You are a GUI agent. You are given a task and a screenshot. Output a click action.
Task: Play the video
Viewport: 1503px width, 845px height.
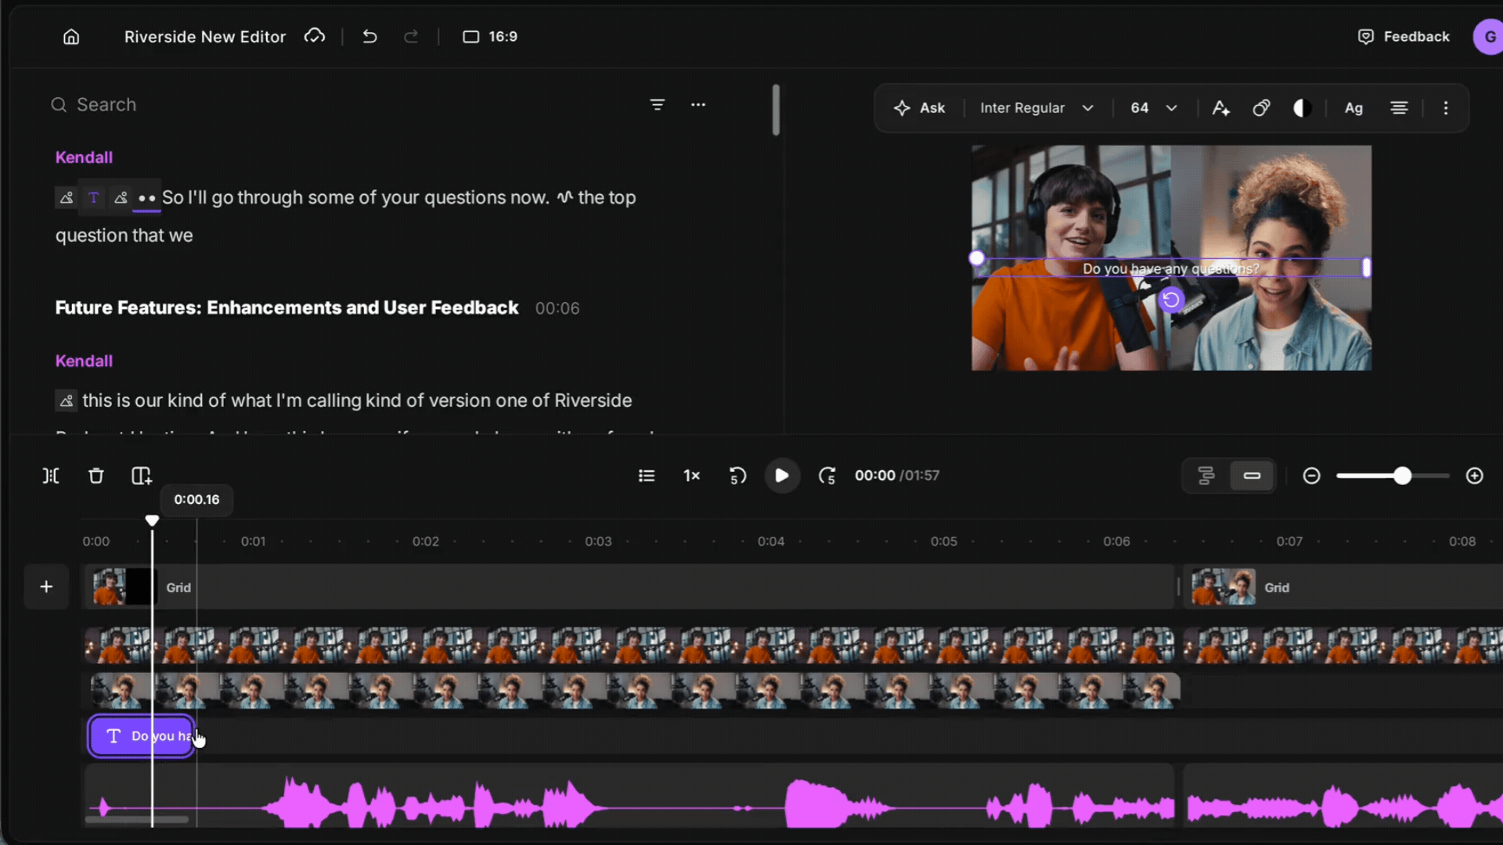781,476
